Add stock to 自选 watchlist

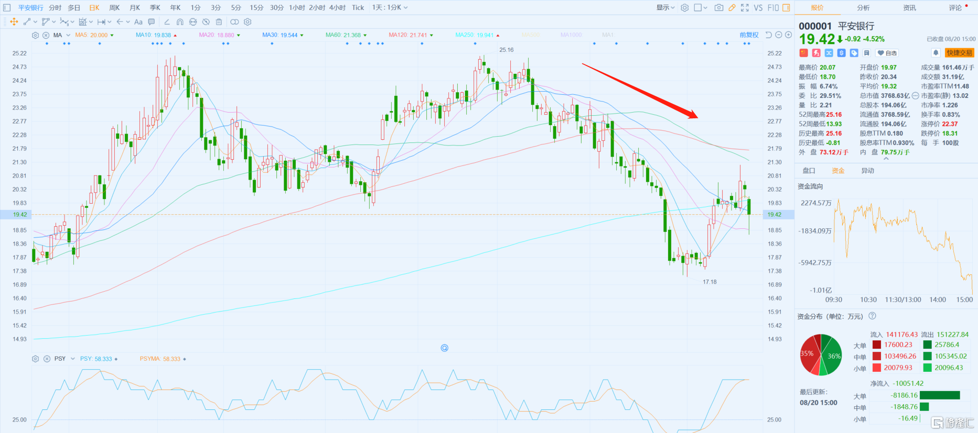[887, 53]
